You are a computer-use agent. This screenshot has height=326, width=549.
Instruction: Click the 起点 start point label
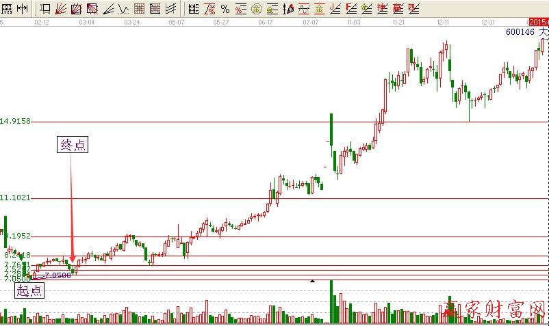(29, 290)
